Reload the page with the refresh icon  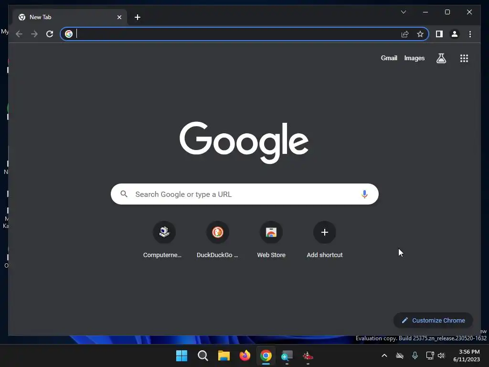tap(50, 34)
